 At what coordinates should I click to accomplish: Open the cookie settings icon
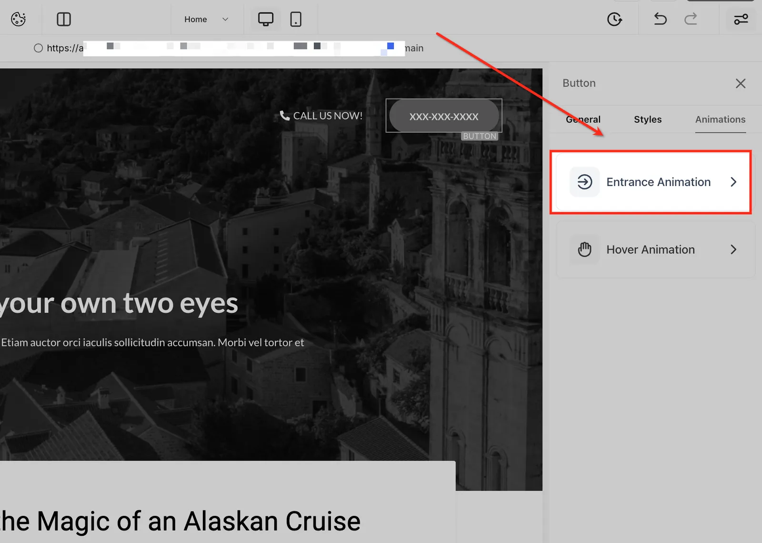[18, 19]
